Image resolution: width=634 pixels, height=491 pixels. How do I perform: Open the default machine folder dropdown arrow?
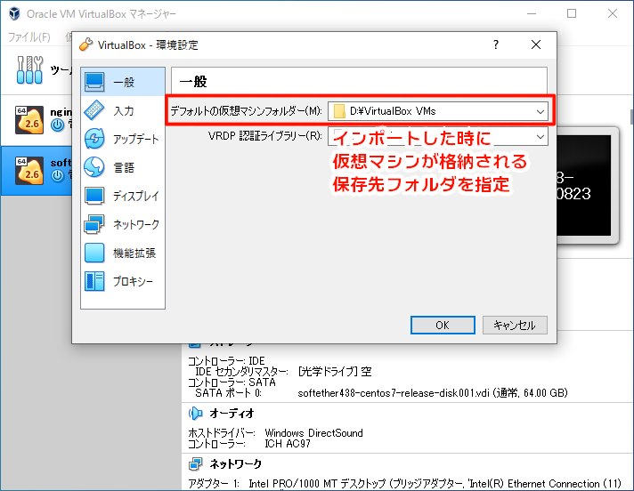click(541, 111)
